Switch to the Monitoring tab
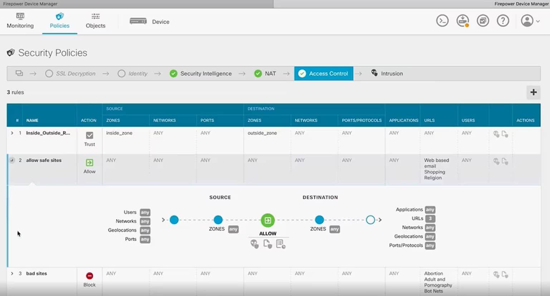Screen dimensions: 550x296 pos(20,21)
